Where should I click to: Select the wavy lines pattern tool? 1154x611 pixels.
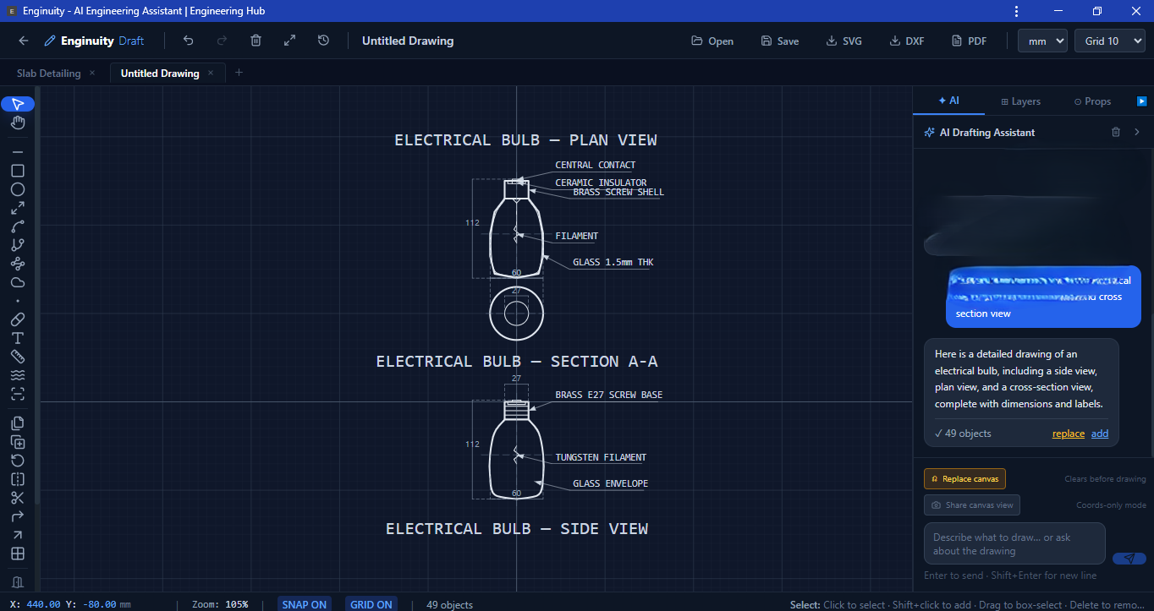pos(18,375)
